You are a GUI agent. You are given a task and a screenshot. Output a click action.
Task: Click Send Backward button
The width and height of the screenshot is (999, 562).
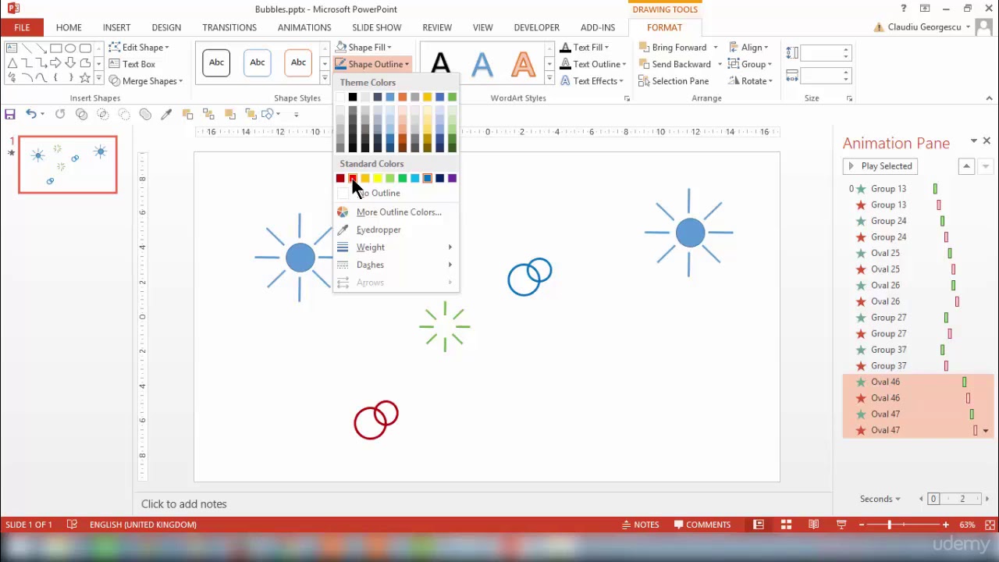(674, 64)
